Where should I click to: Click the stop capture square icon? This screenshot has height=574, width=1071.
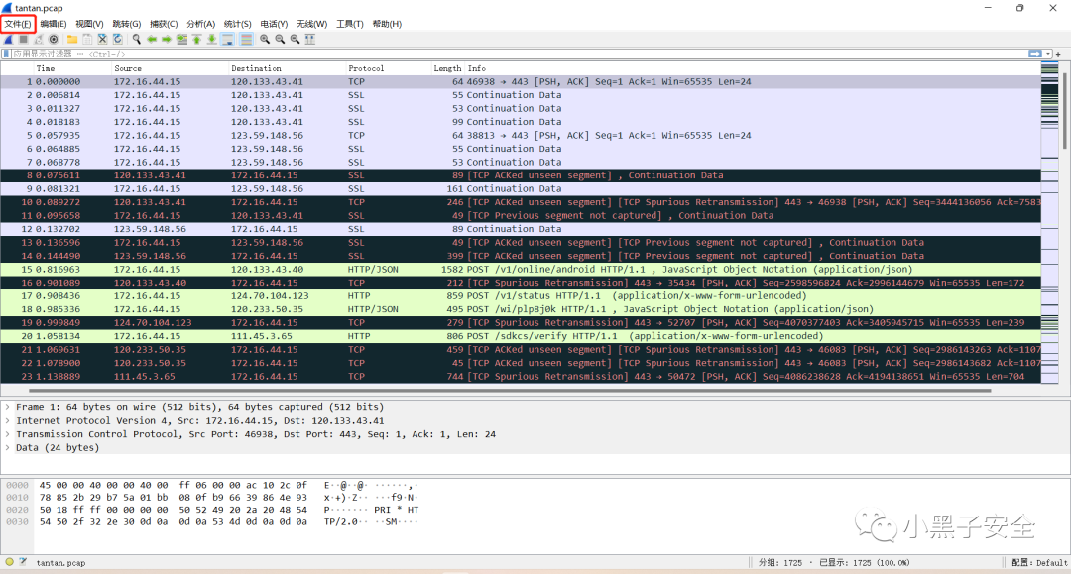point(23,40)
